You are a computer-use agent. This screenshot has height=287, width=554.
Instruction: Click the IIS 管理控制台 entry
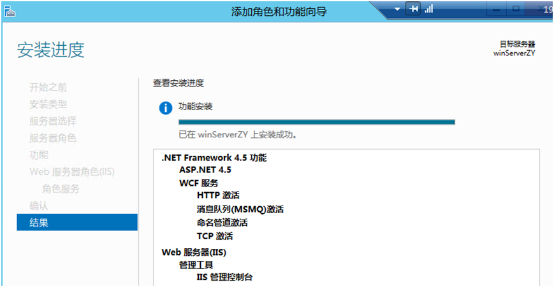(x=224, y=277)
